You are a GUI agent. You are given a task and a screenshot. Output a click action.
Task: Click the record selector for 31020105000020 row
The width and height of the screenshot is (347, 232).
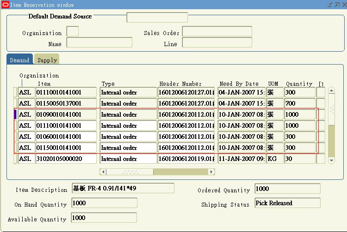click(x=15, y=159)
